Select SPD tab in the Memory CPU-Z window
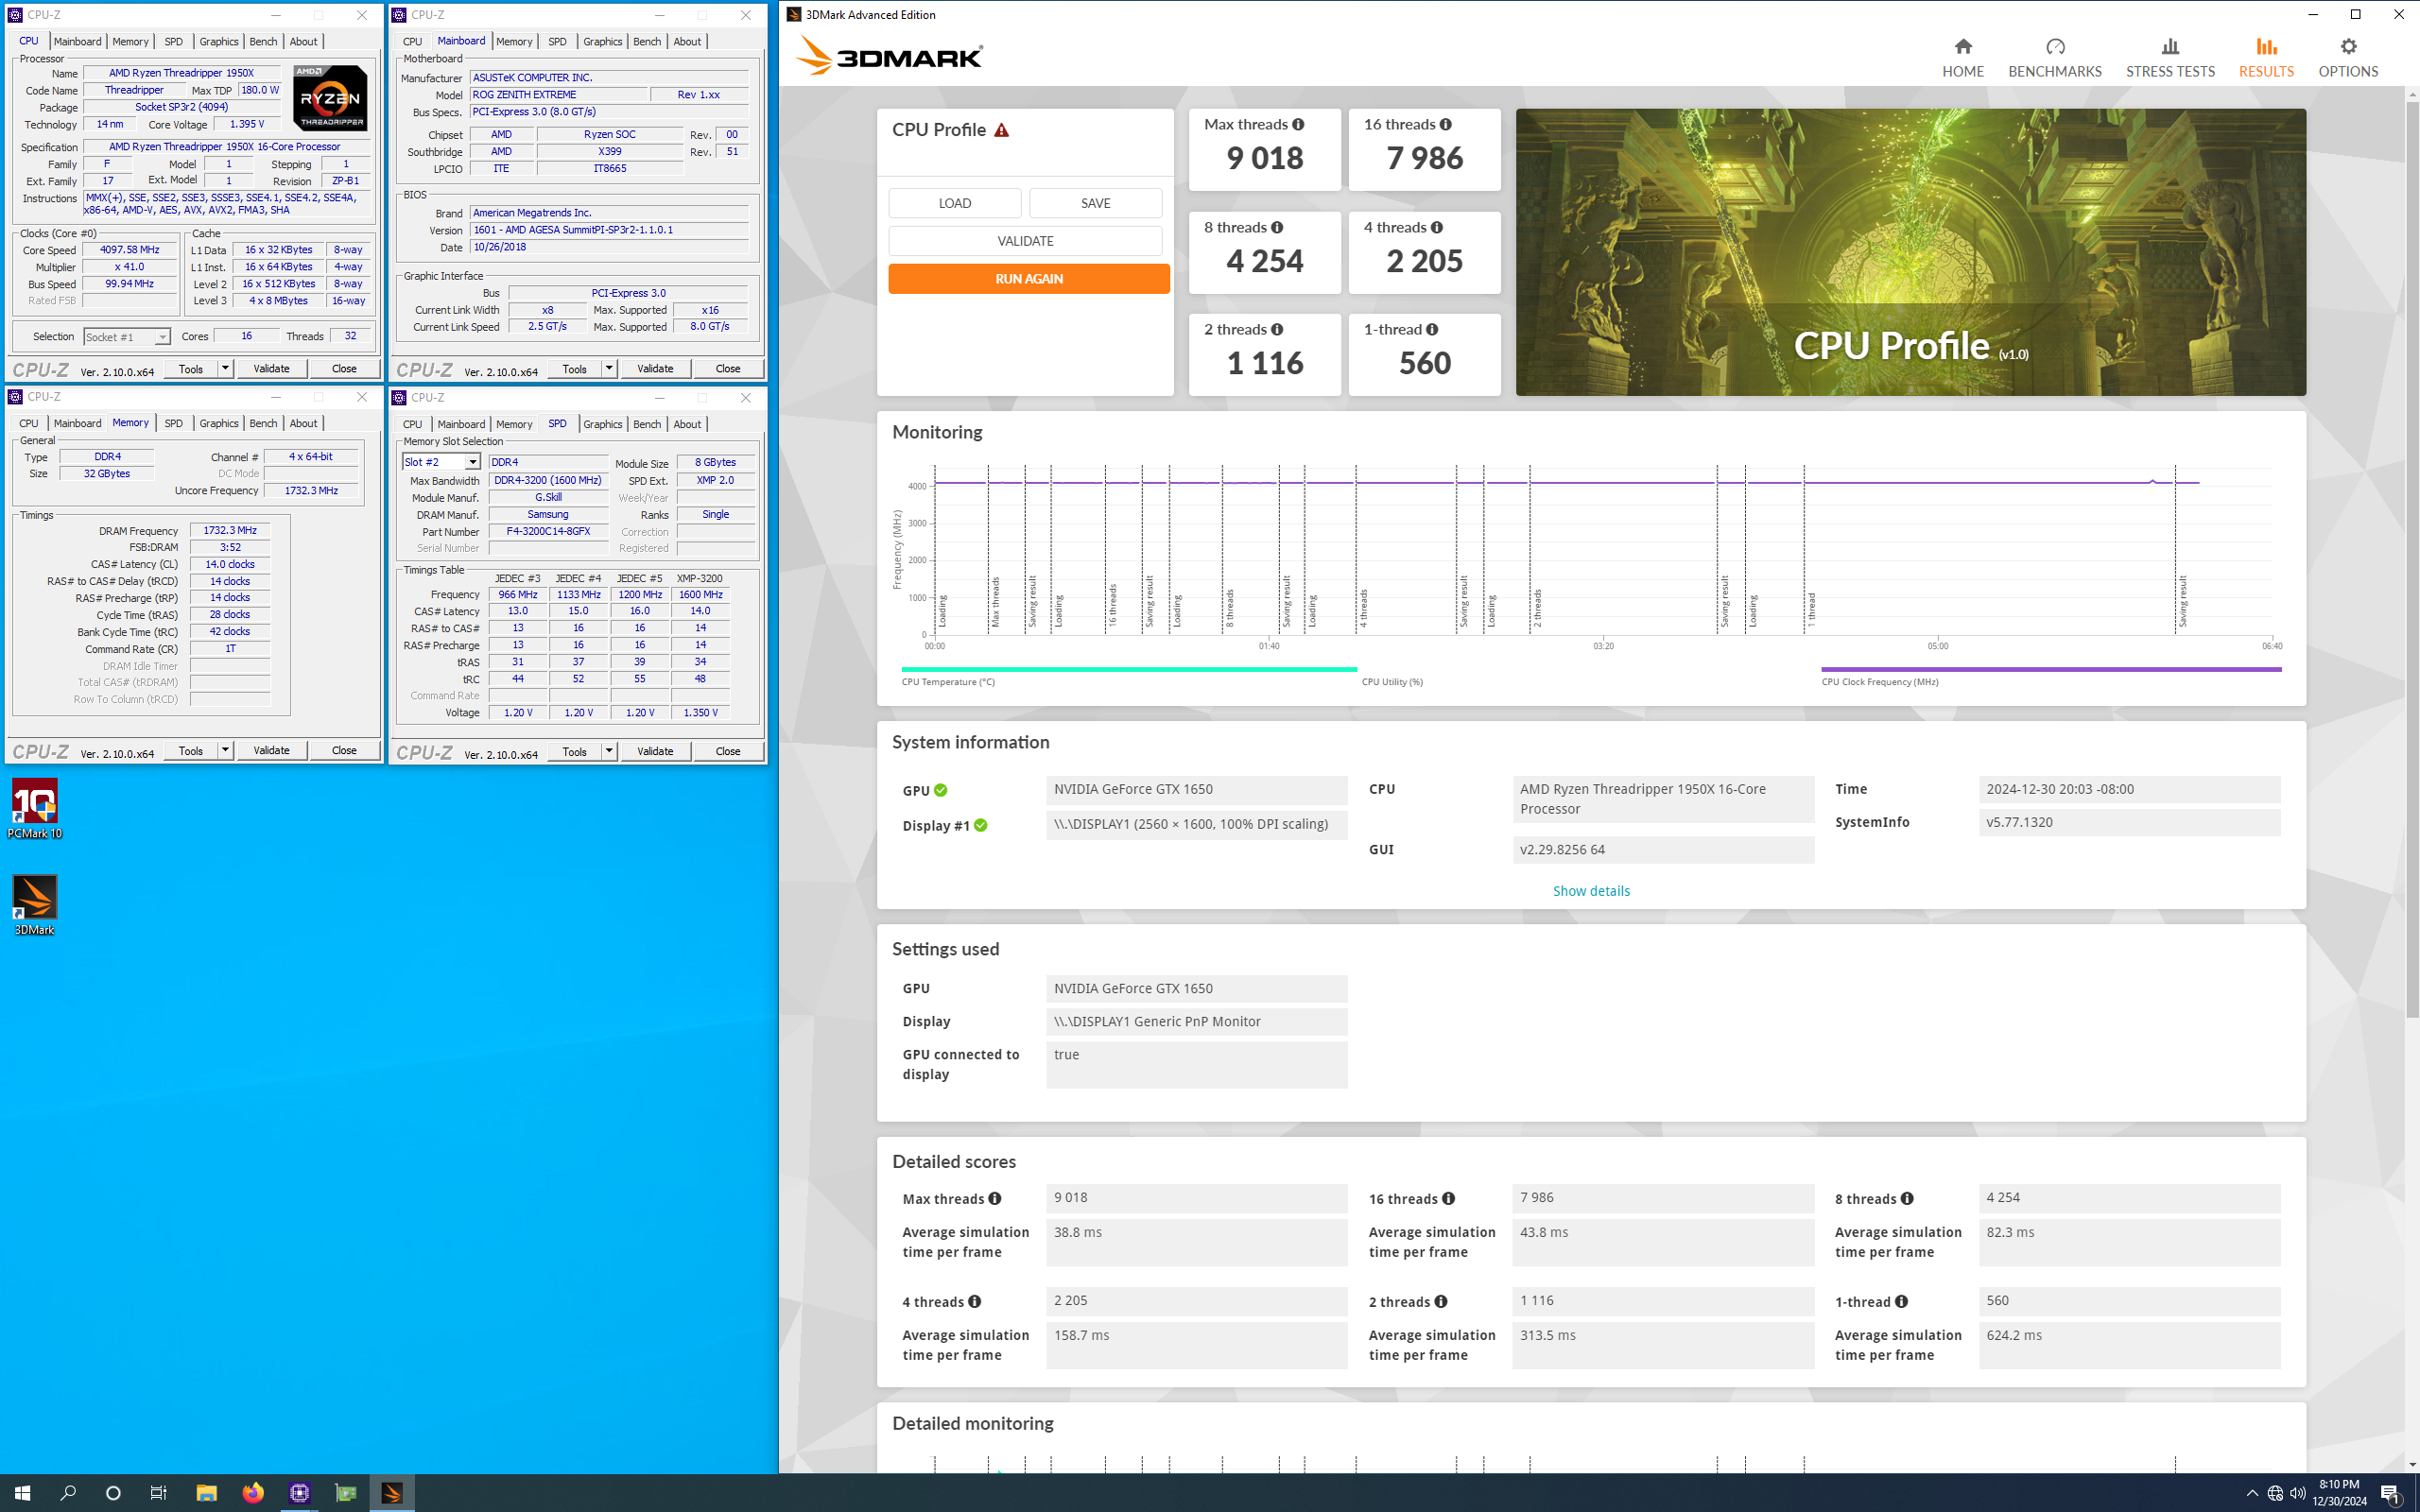 pos(173,423)
